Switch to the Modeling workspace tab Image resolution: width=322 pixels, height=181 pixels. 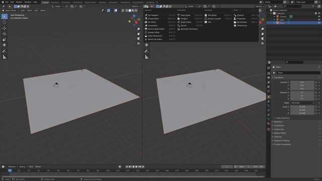point(55,3)
